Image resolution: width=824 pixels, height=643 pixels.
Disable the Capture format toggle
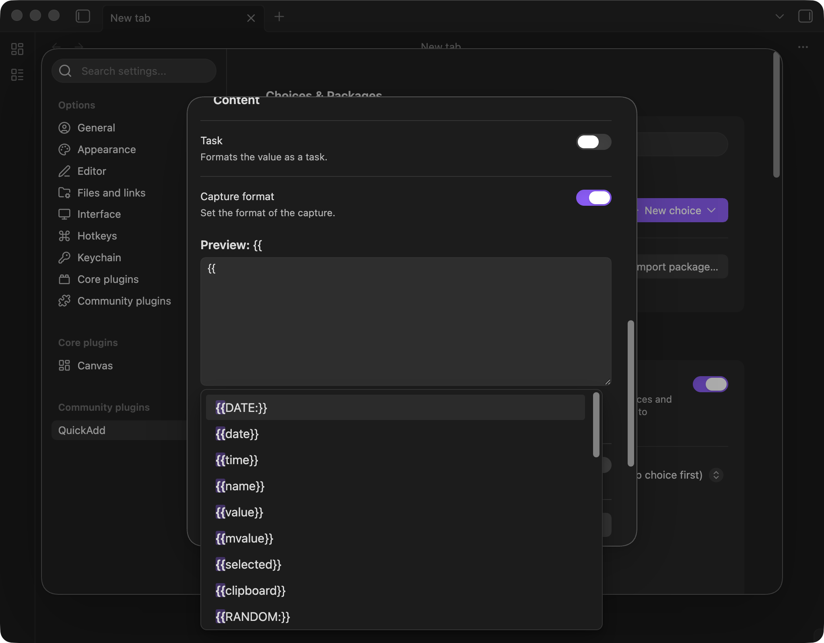coord(594,198)
